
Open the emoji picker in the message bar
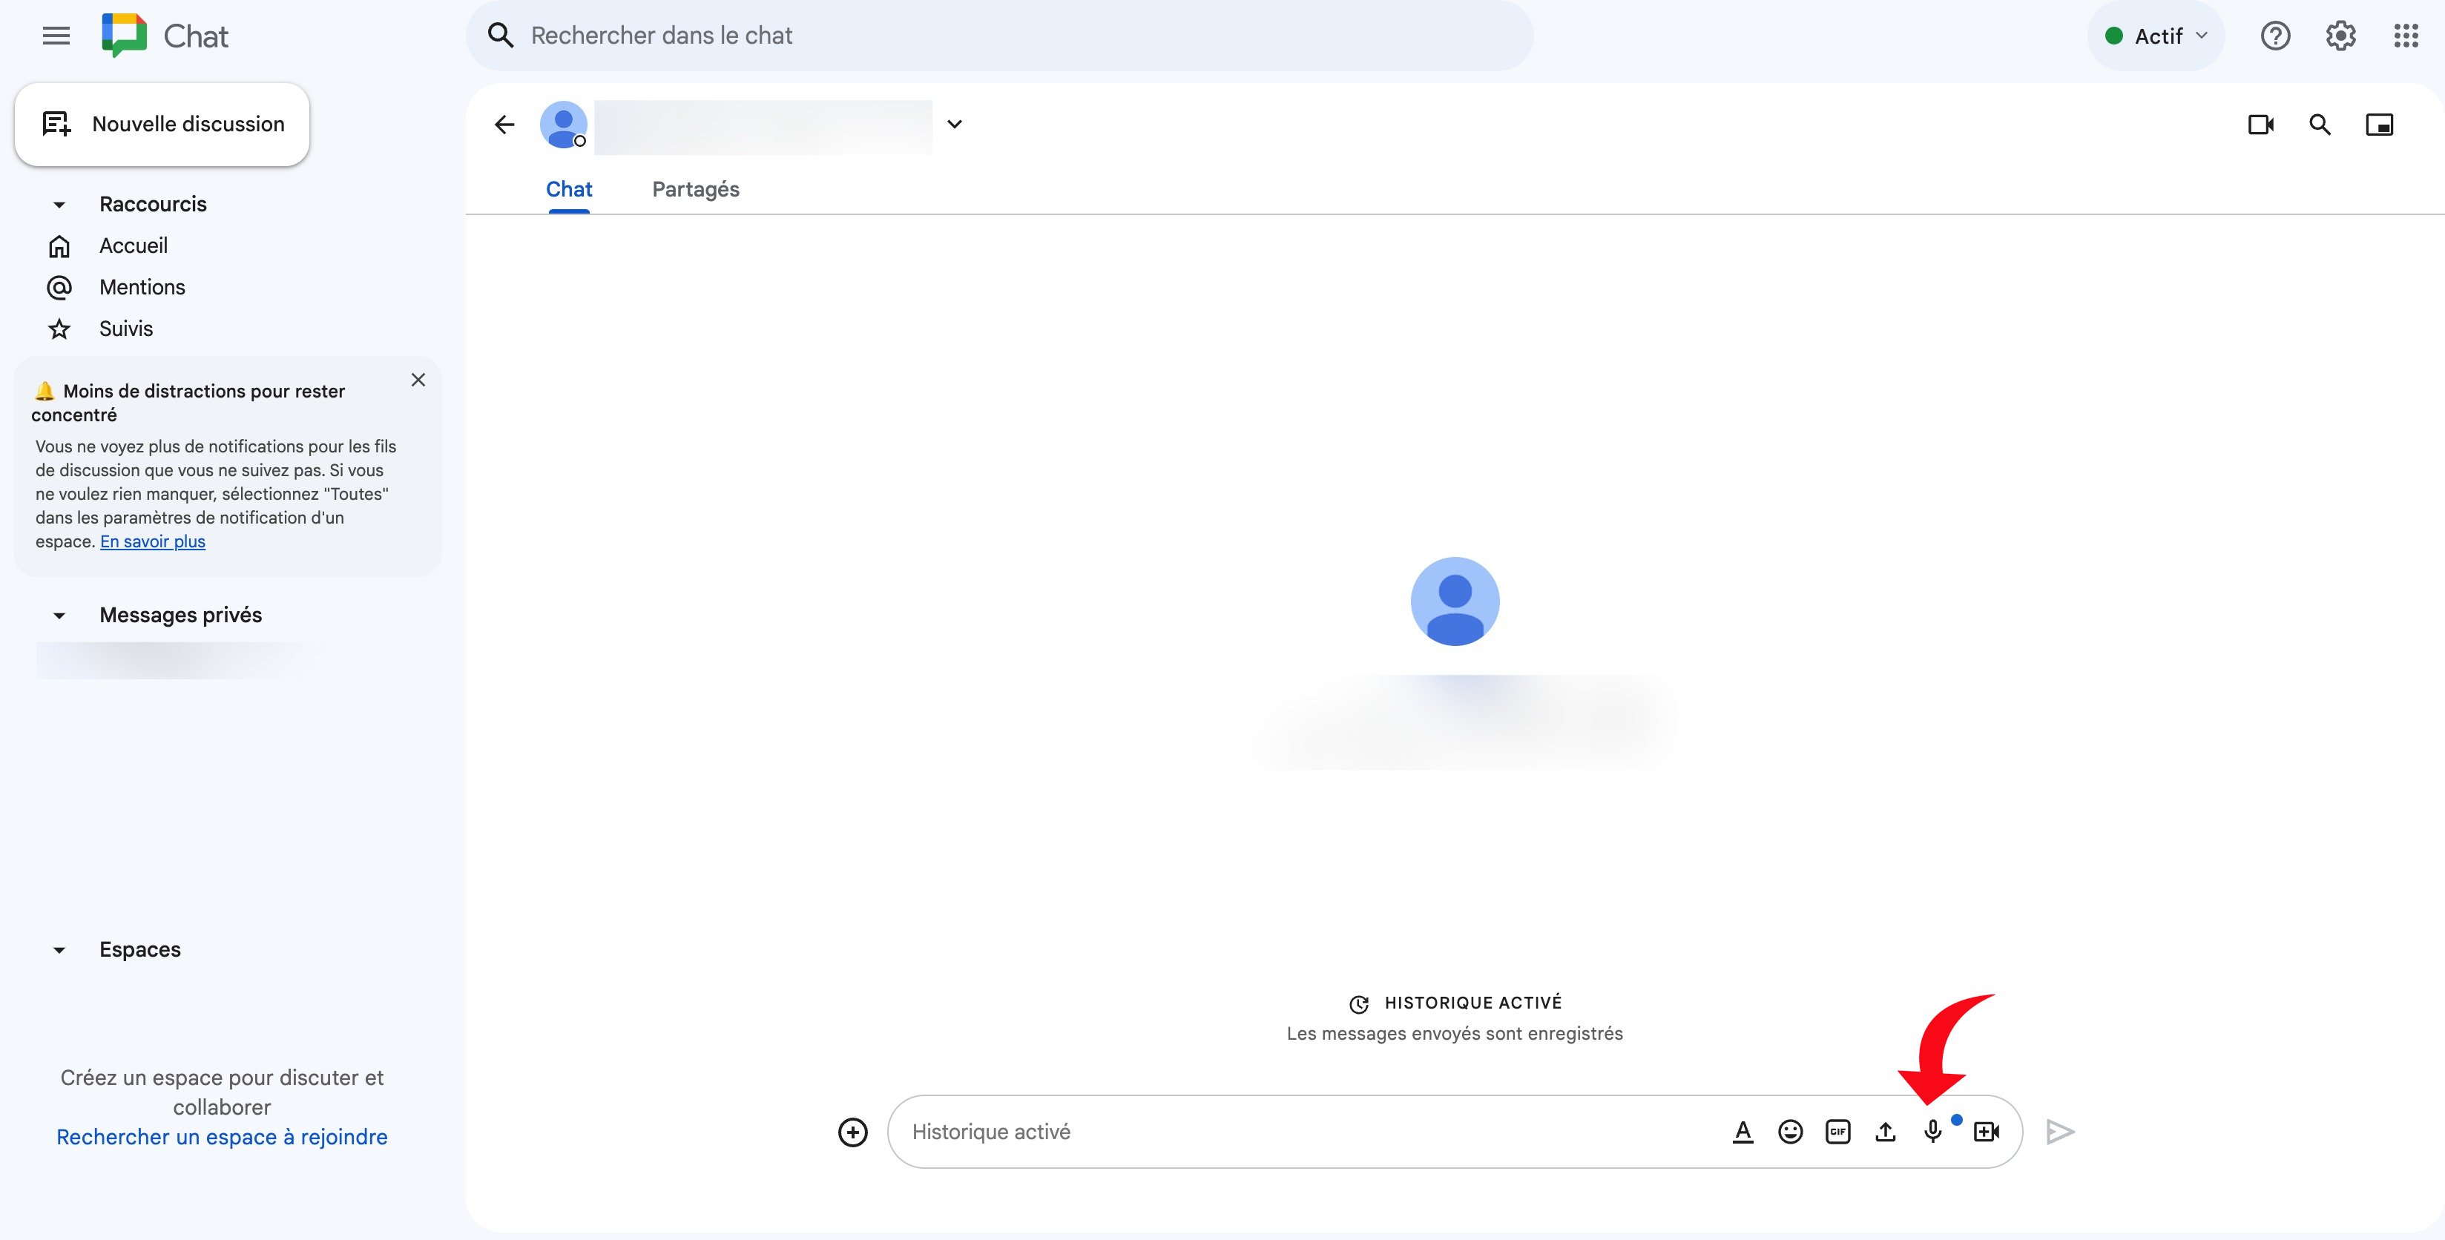point(1790,1131)
